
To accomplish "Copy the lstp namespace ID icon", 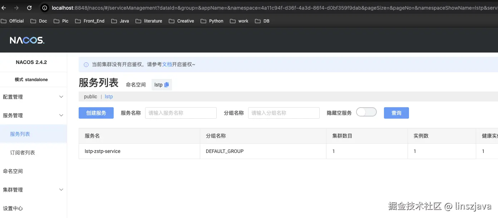I will coord(167,85).
